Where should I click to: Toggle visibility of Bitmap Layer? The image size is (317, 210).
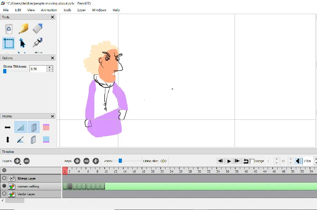click(4, 178)
